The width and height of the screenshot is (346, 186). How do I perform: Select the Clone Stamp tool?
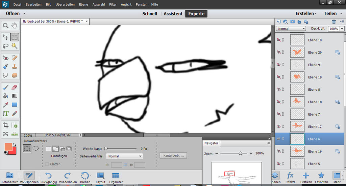(x=14, y=66)
